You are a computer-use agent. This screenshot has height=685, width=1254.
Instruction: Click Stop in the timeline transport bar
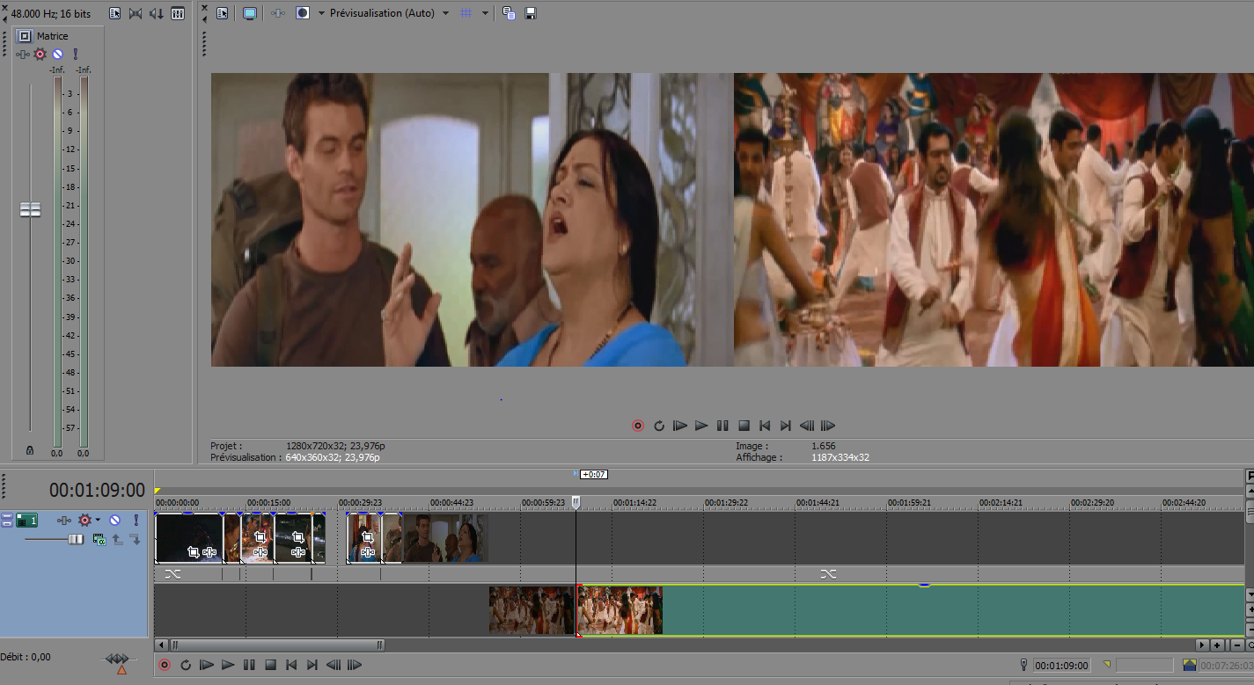[270, 665]
